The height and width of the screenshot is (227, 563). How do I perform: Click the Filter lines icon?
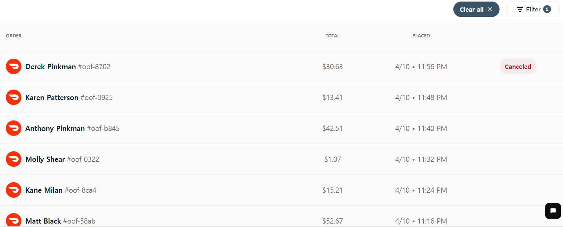(520, 9)
